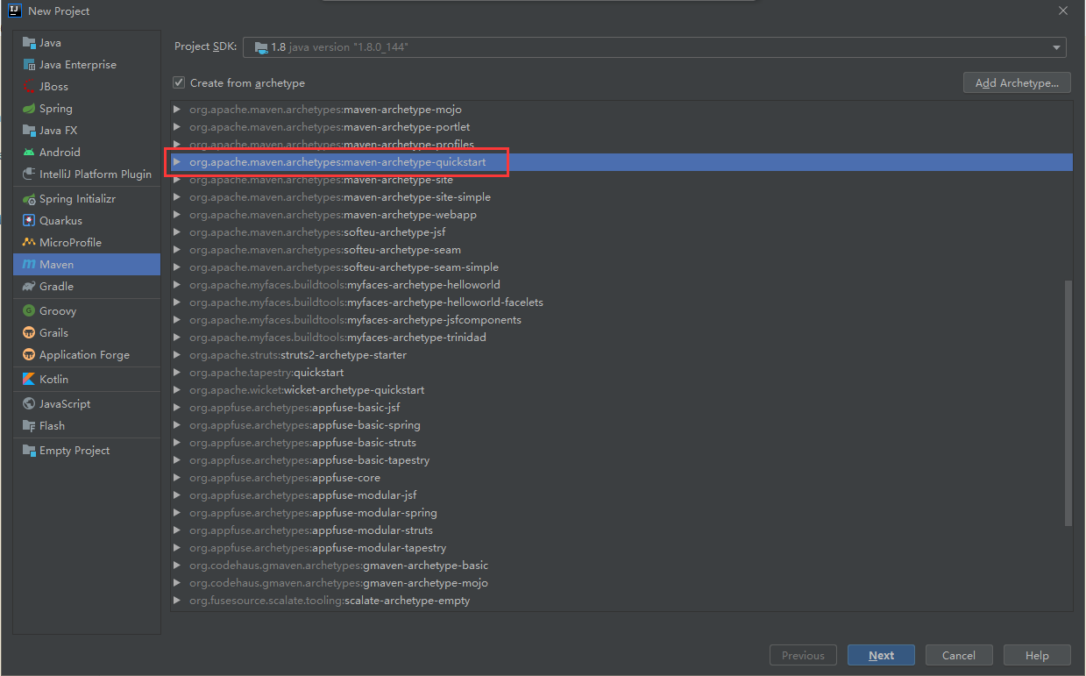Expand struts2-archetype-starter node
Image resolution: width=1086 pixels, height=676 pixels.
(x=177, y=355)
